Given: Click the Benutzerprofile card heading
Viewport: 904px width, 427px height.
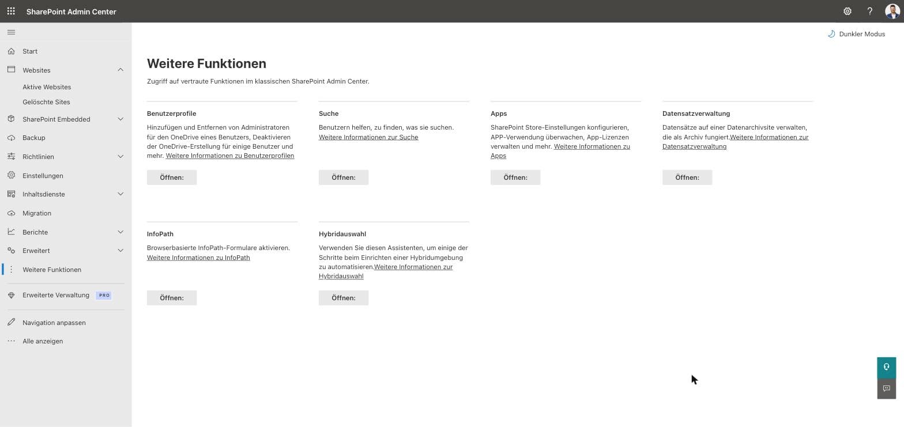Looking at the screenshot, I should 172,114.
